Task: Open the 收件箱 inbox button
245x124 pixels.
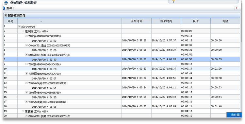Action: [234, 115]
